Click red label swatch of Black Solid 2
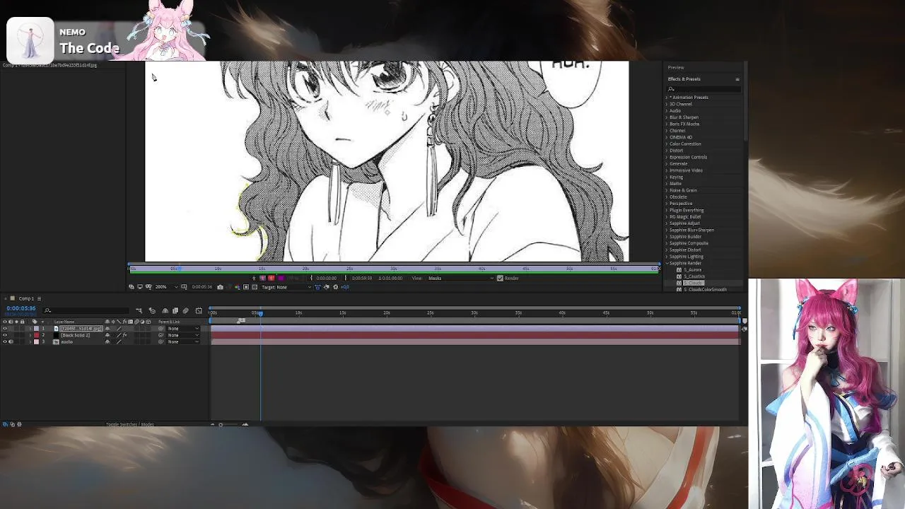This screenshot has height=509, width=905. click(x=36, y=335)
